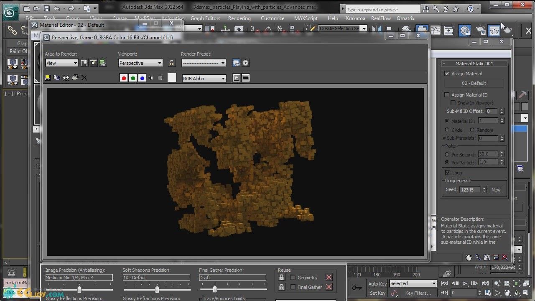
Task: Open the Selected key mode dropdown
Action: coord(413,283)
